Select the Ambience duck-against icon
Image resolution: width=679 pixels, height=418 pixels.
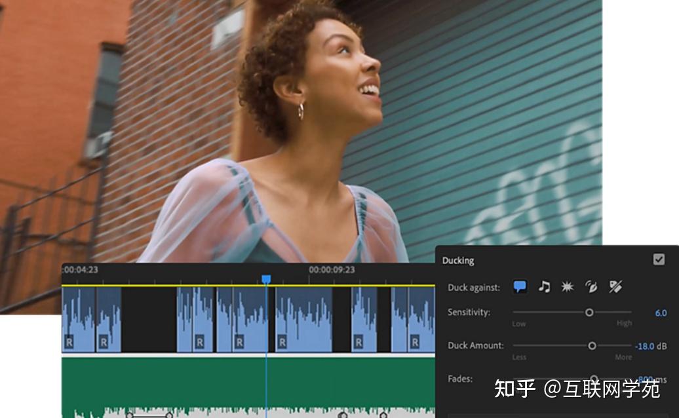tap(591, 286)
